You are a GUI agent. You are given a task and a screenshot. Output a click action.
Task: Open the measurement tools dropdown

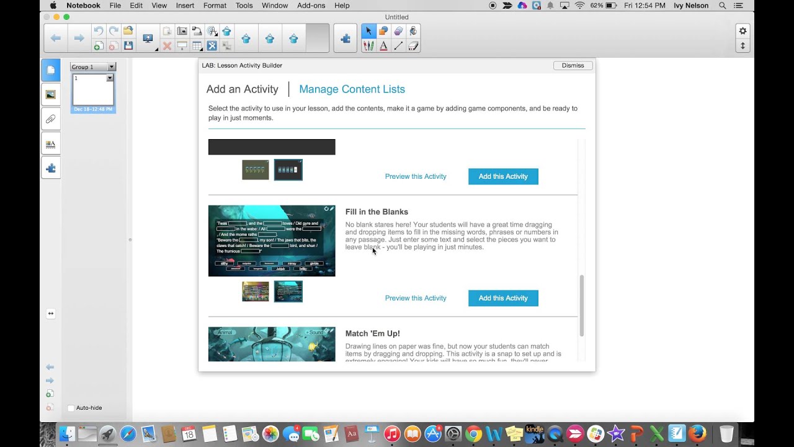point(213,31)
